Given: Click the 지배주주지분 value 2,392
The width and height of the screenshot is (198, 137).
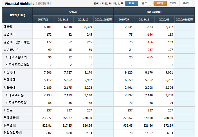Looking at the screenshot, I should click(x=129, y=95).
